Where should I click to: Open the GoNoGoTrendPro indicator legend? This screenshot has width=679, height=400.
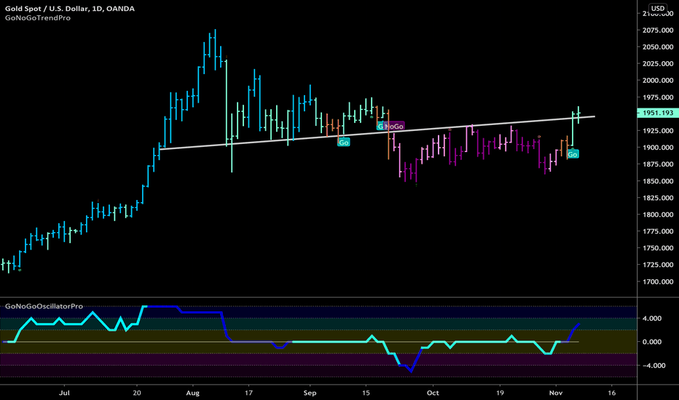(x=38, y=17)
